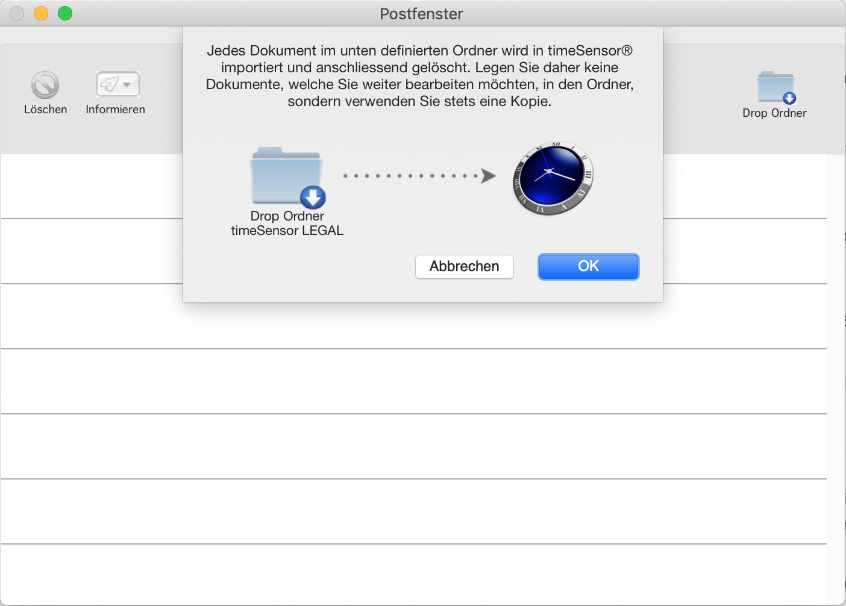Click the green zoom window button
Screen dimensions: 846x606
[65, 13]
